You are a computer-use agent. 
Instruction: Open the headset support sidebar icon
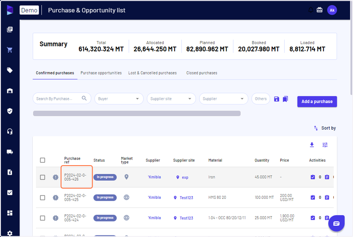click(10, 131)
